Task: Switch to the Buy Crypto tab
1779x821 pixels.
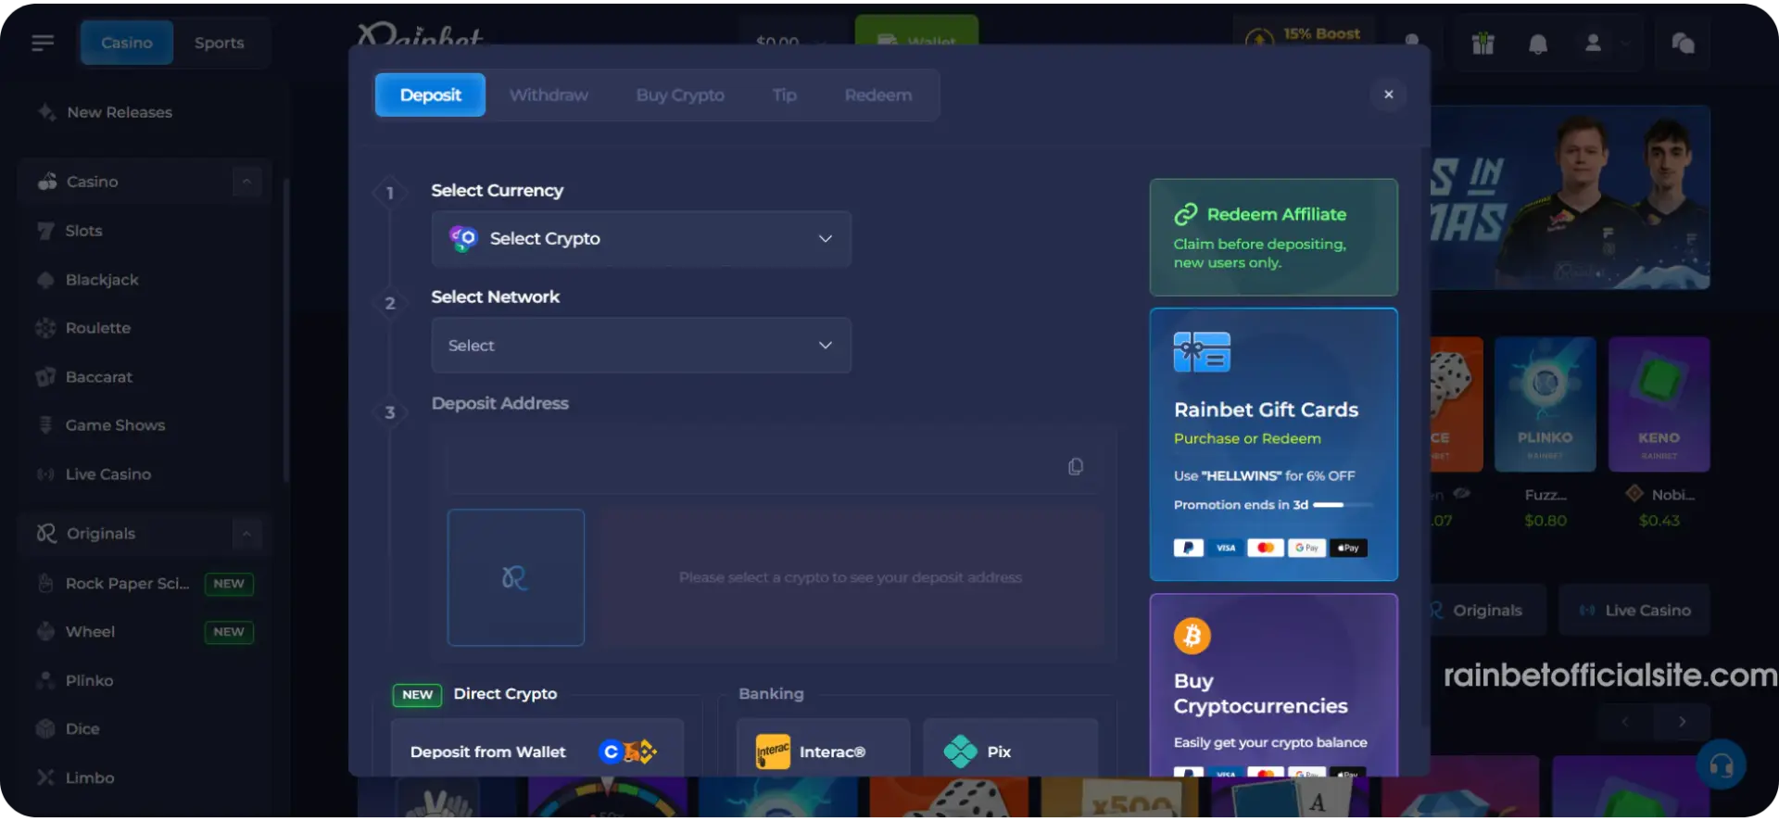Action: [x=680, y=95]
